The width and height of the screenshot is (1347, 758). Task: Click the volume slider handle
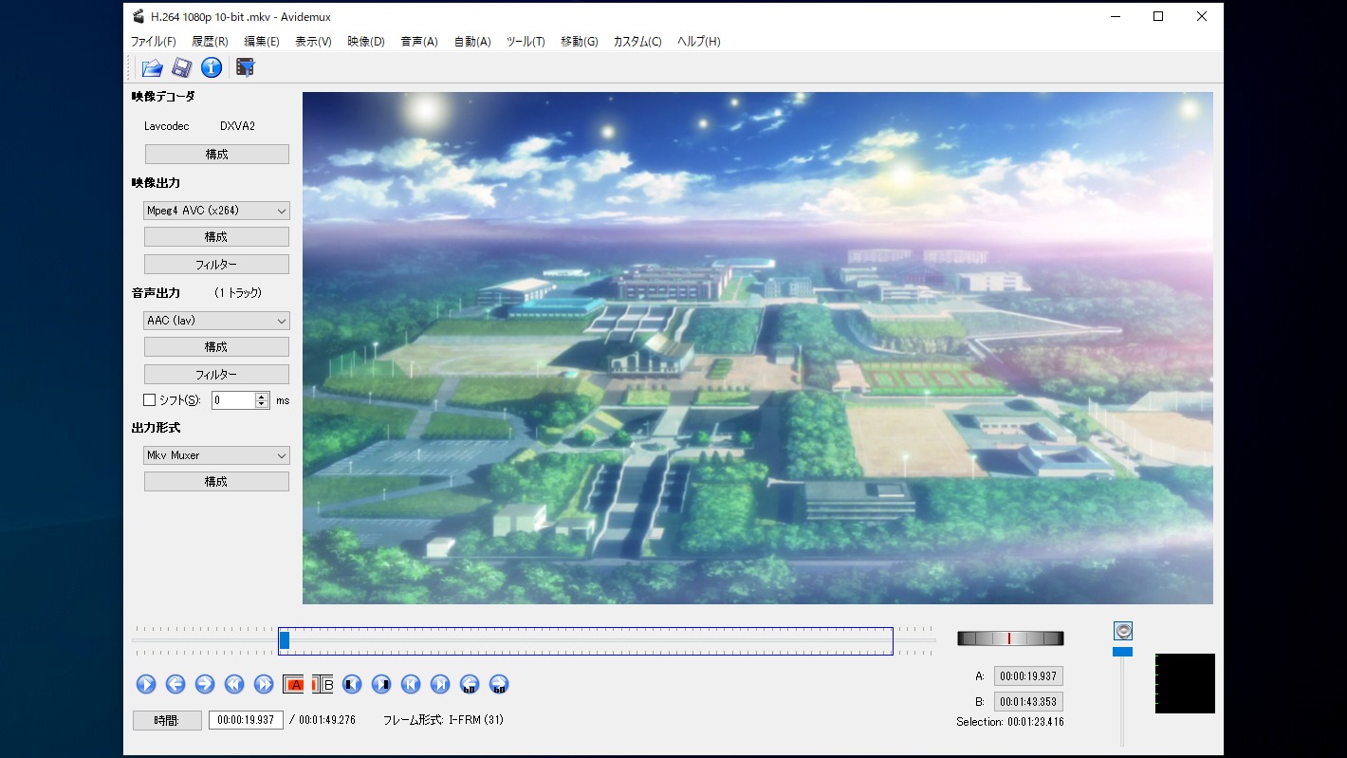pyautogui.click(x=1123, y=652)
